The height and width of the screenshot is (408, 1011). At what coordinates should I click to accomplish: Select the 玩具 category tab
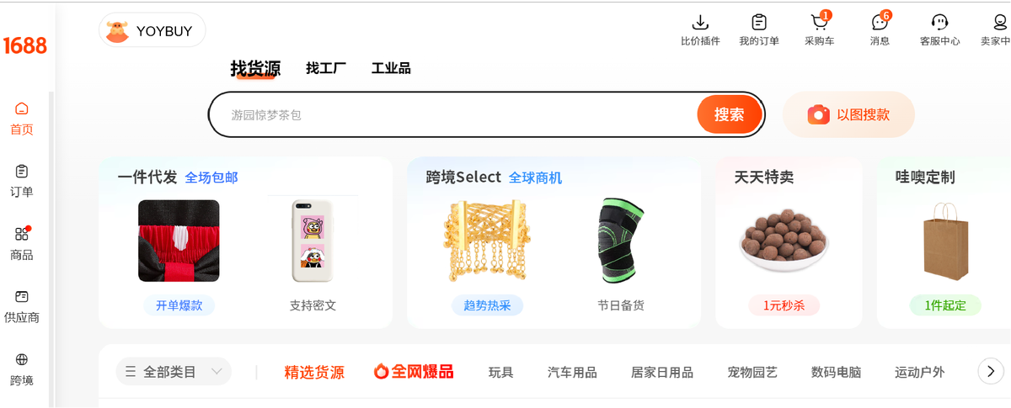(500, 372)
